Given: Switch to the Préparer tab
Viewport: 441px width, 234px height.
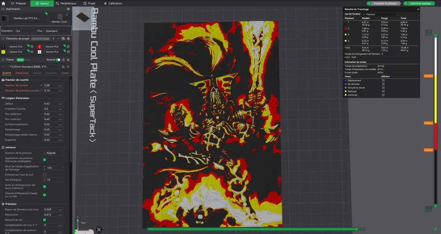Looking at the screenshot, I should 19,4.
